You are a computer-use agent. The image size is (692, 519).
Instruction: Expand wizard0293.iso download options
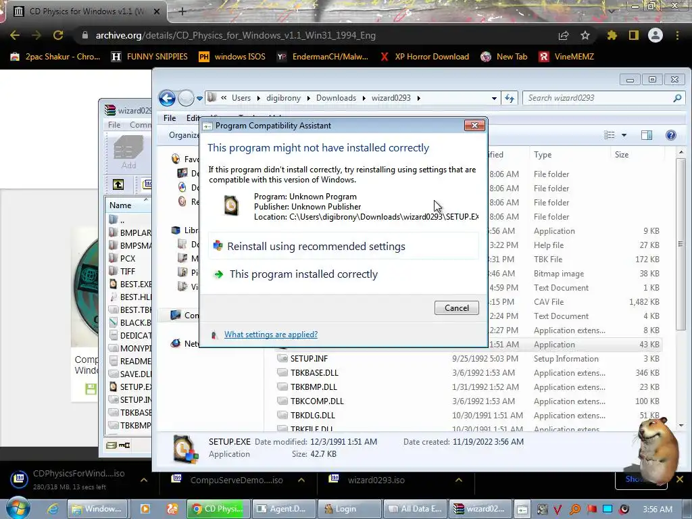459,480
